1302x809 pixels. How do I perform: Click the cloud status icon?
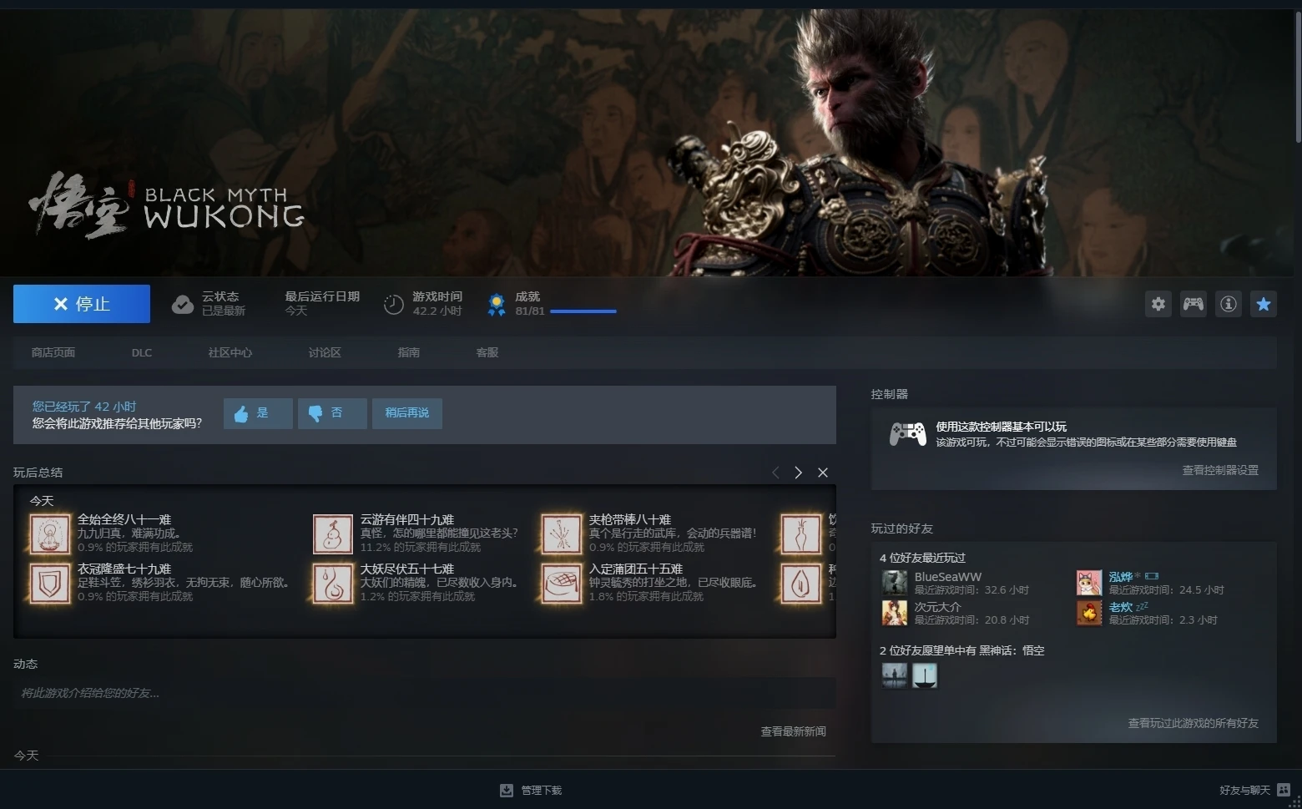tap(183, 305)
